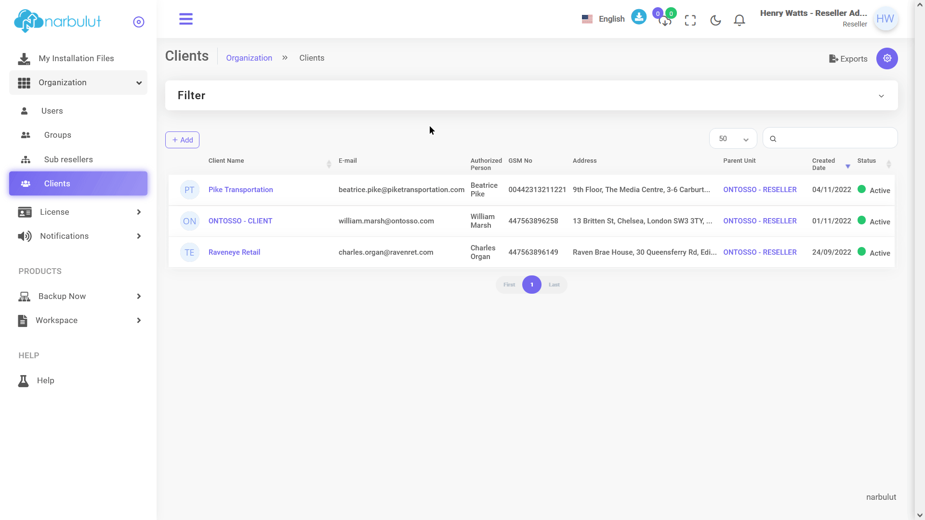925x520 pixels.
Task: Select page 1 in pagination
Action: pyautogui.click(x=532, y=285)
